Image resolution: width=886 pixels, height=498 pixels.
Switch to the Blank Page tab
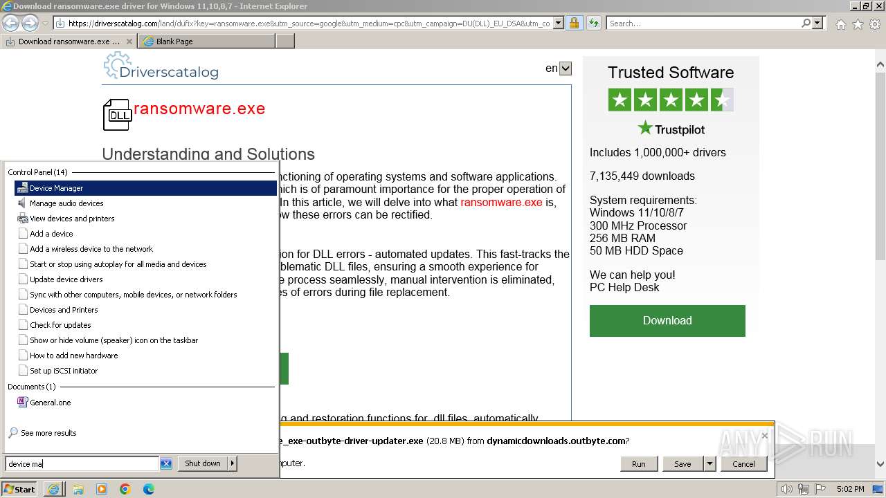click(207, 41)
